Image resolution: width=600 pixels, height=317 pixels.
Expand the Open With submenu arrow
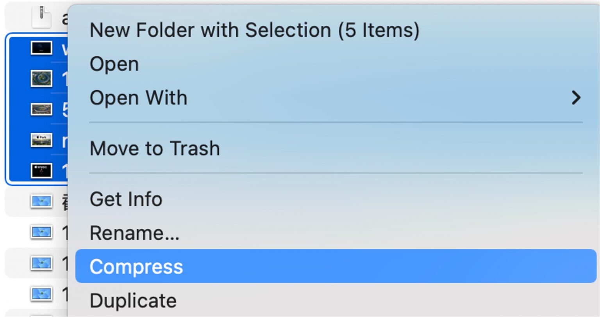[x=575, y=98]
